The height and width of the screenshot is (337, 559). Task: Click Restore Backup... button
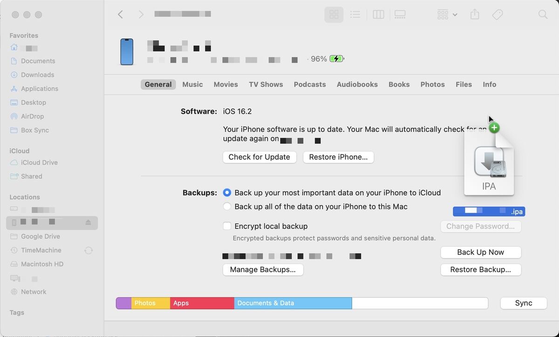click(480, 270)
